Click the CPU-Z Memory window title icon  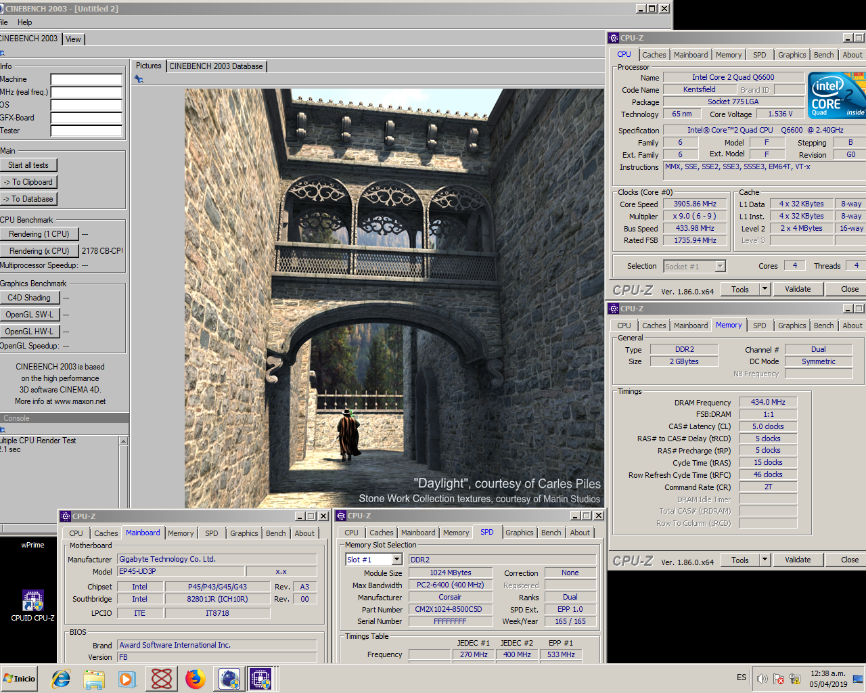[614, 309]
